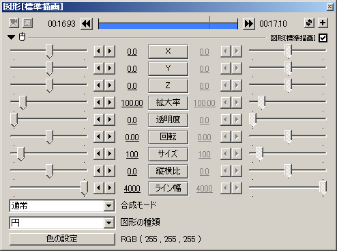Viewport: 337px width, 251px height.
Task: Increase X value with left-side right arrow
Action: pyautogui.click(x=110, y=51)
